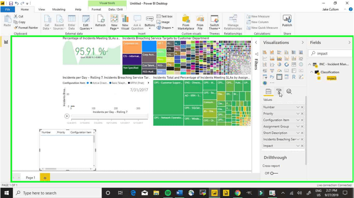The height and width of the screenshot is (198, 354).
Task: Collapse the Fields pane
Action: (x=349, y=42)
